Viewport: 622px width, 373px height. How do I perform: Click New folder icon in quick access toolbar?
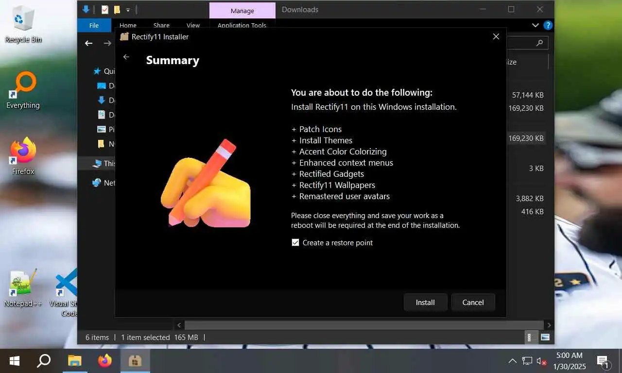click(x=117, y=9)
